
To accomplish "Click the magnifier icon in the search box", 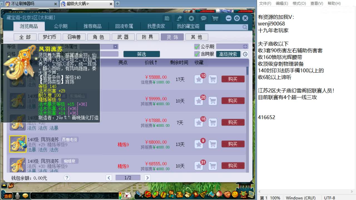I will tap(244, 27).
